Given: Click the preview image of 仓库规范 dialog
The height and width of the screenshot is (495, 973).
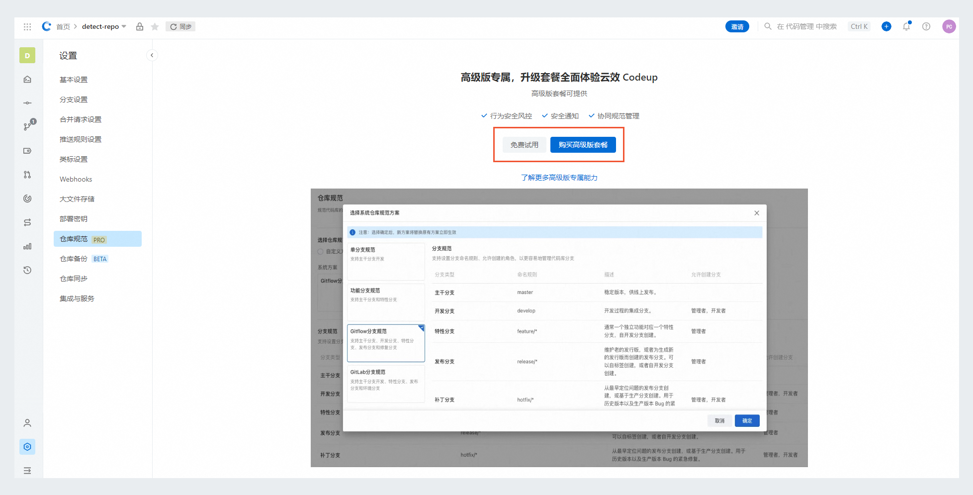Looking at the screenshot, I should tap(559, 328).
